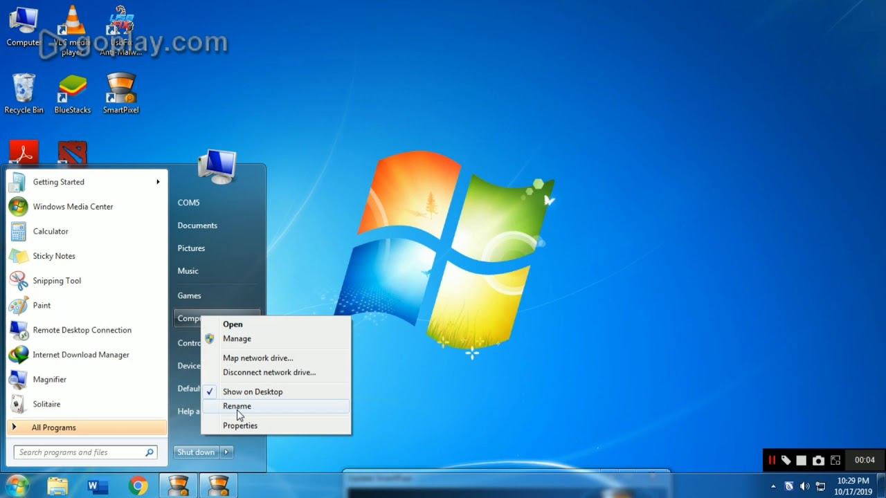Click the user account picture in Start menu
Screen dimensions: 886x498
tap(217, 166)
